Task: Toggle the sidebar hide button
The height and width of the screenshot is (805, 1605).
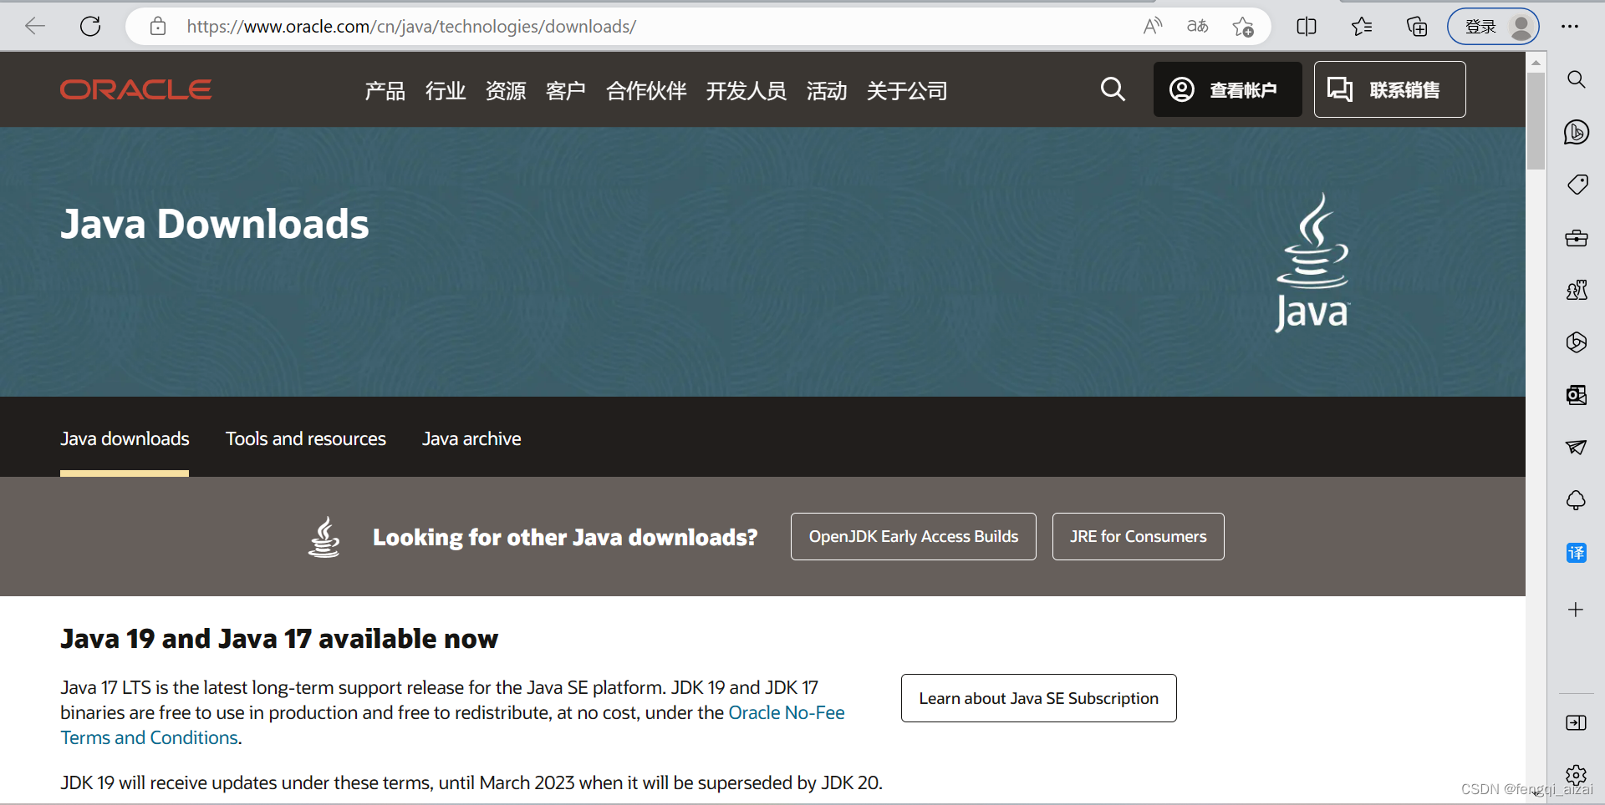Action: 1577,722
